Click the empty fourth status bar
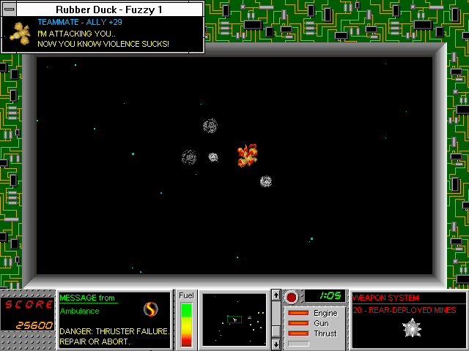 pos(298,344)
